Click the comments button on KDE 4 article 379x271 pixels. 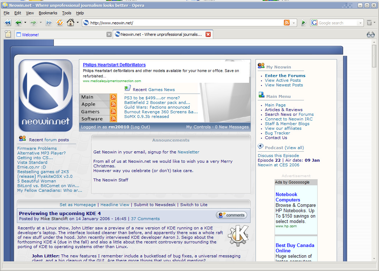click(x=231, y=215)
